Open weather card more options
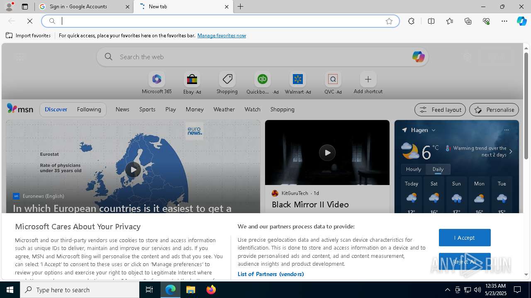The width and height of the screenshot is (531, 298). click(x=506, y=130)
